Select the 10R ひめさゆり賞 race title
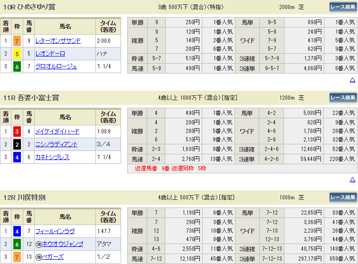 pos(29,7)
